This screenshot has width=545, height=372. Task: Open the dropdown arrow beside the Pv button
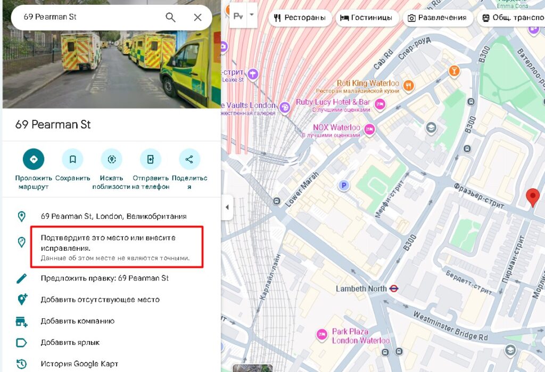click(x=252, y=13)
